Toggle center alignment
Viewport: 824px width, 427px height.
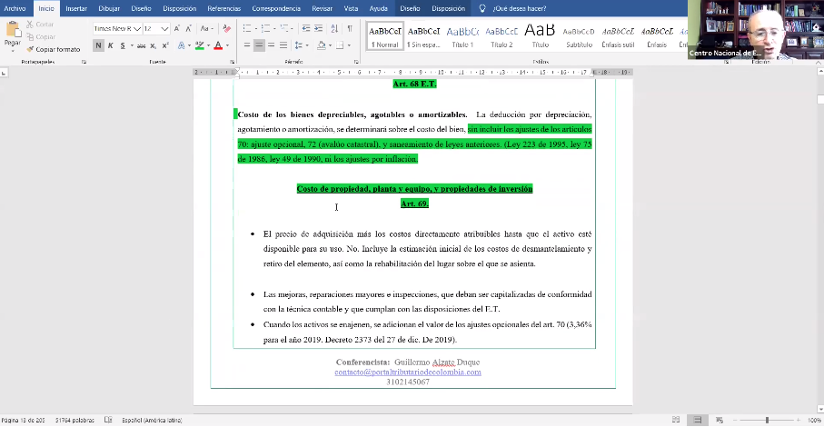[259, 45]
